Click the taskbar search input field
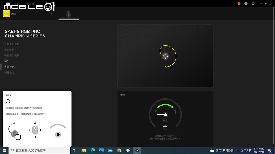This screenshot has width=275, height=154. point(39,150)
